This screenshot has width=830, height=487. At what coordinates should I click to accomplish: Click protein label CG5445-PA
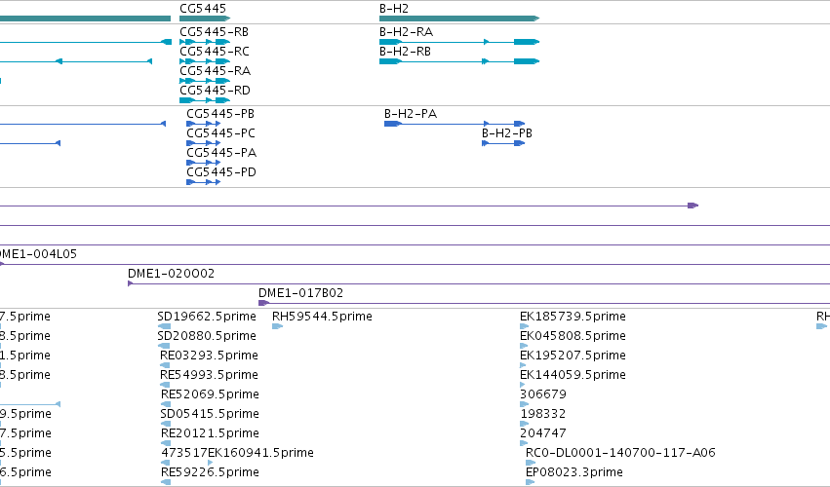click(221, 153)
